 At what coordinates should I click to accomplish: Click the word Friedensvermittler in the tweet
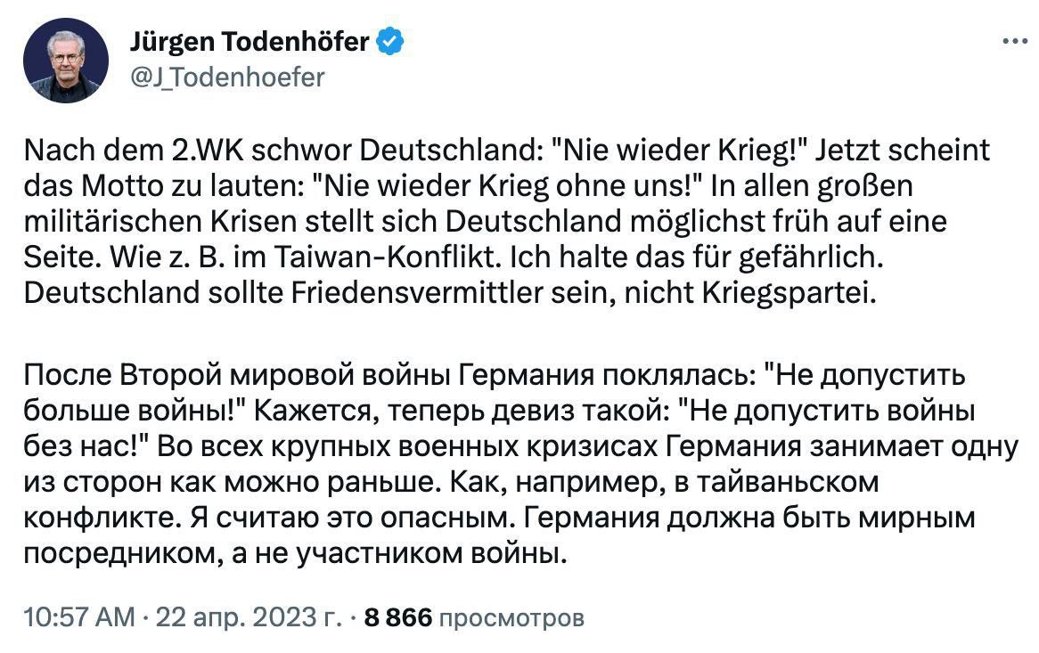coord(380,292)
